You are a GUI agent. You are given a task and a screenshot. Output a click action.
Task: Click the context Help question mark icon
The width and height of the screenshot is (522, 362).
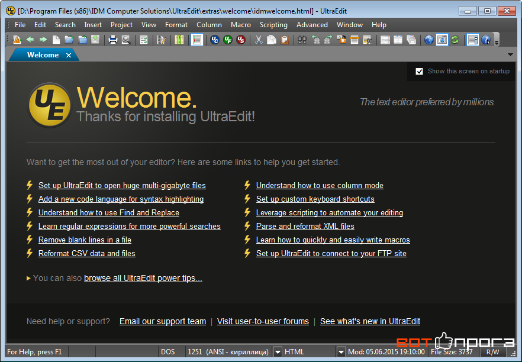[486, 40]
